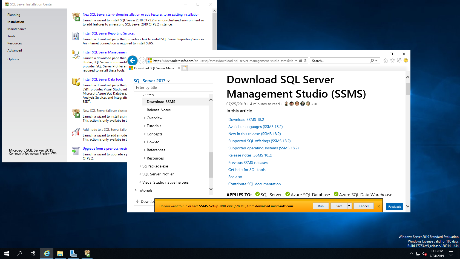Dismiss the download notification bar
This screenshot has height=259, width=460.
coord(379,206)
